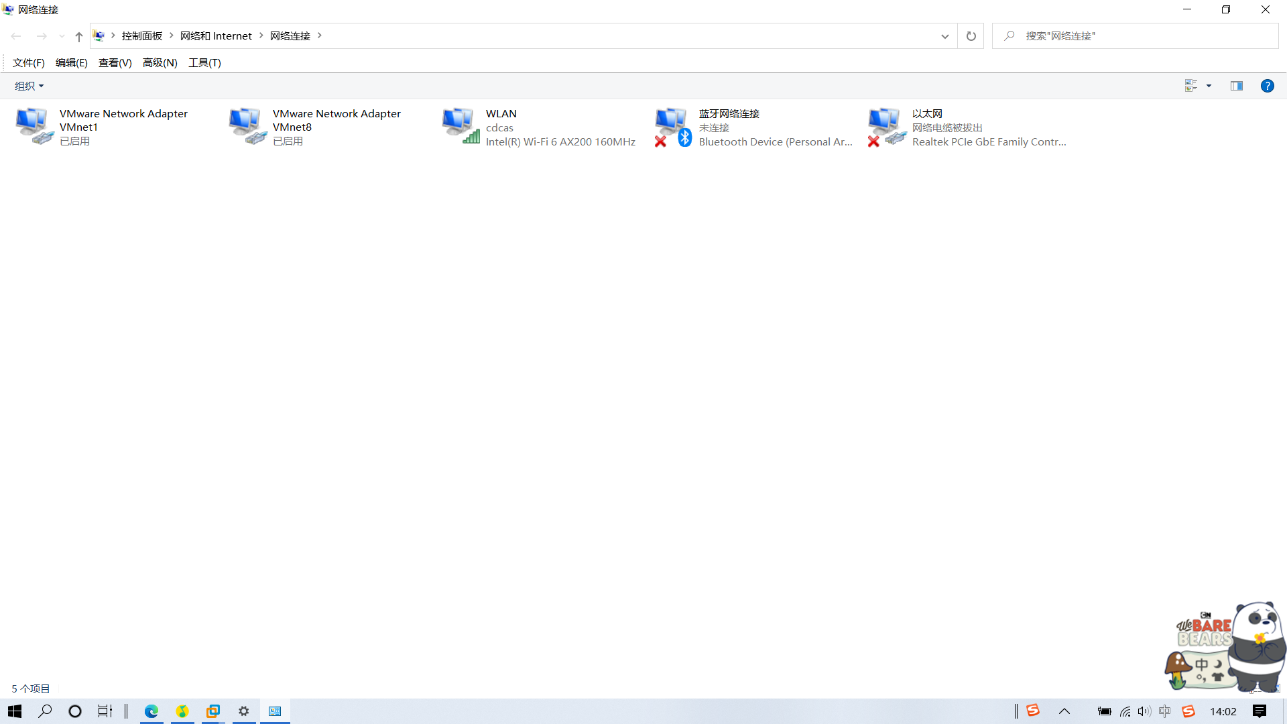Navigate to 网络和 Internet breadcrumb
This screenshot has height=724, width=1287.
point(216,36)
